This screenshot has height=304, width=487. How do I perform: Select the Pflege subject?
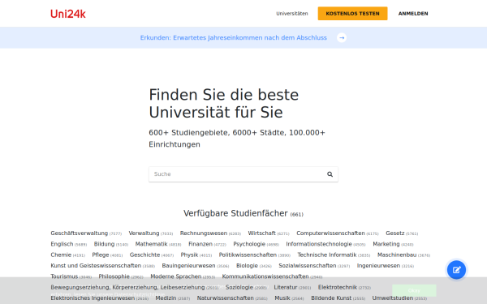[101, 255]
